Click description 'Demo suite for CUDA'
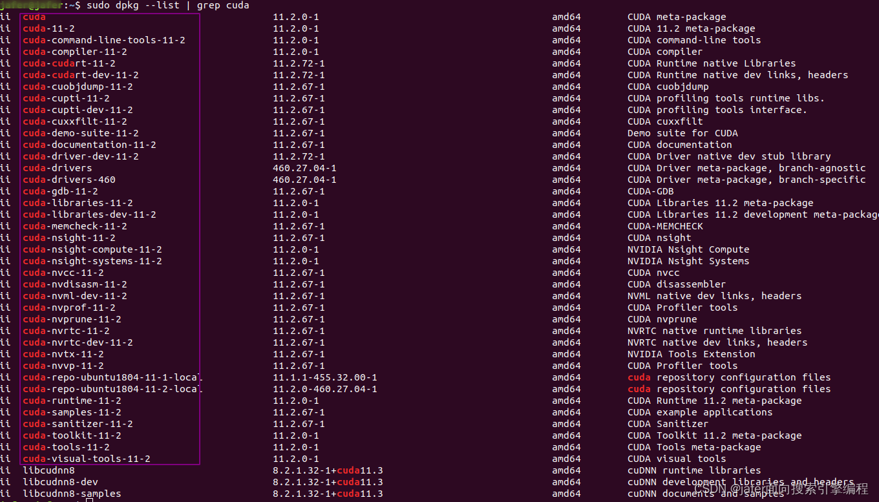 683,133
